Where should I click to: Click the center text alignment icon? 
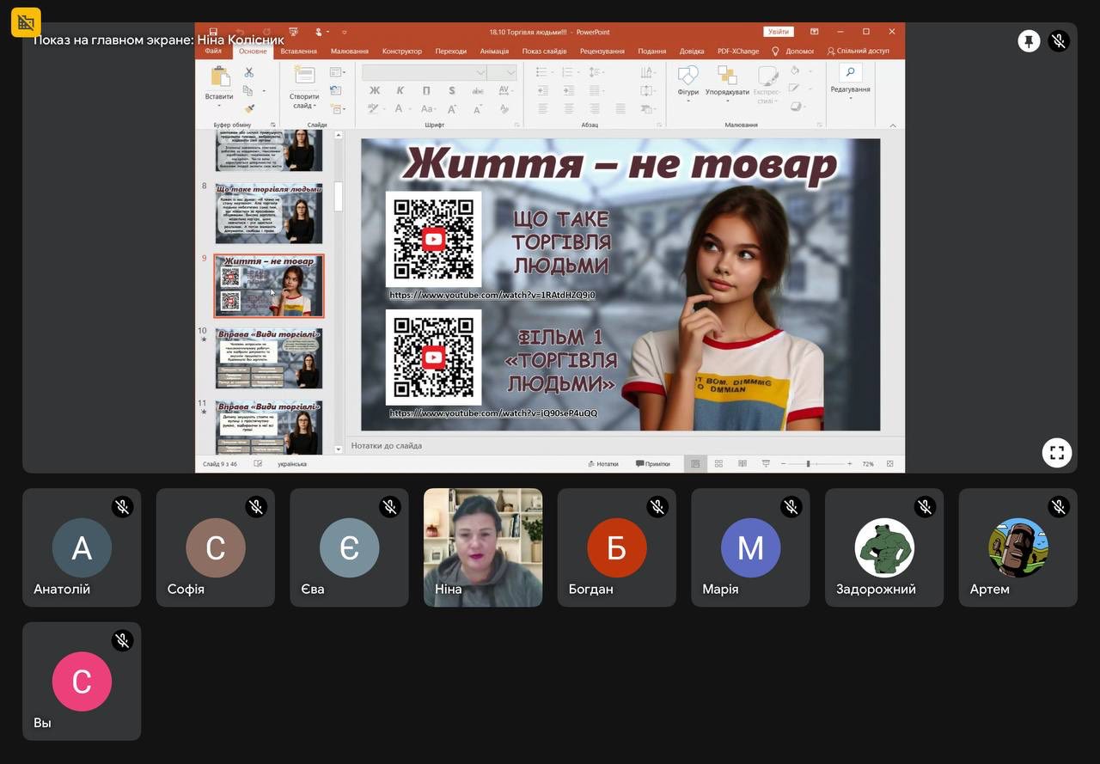569,109
